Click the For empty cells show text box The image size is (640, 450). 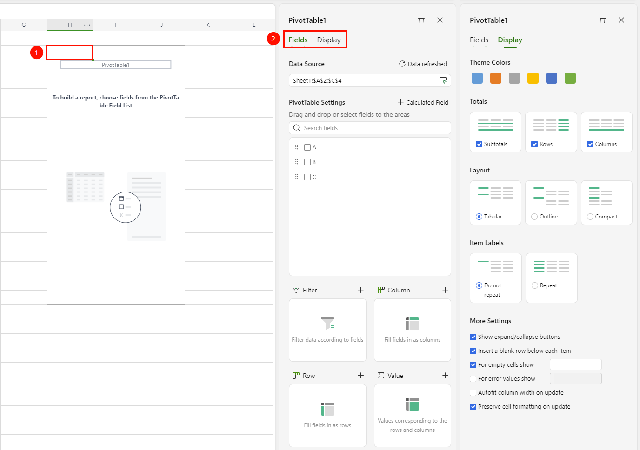pyautogui.click(x=576, y=364)
